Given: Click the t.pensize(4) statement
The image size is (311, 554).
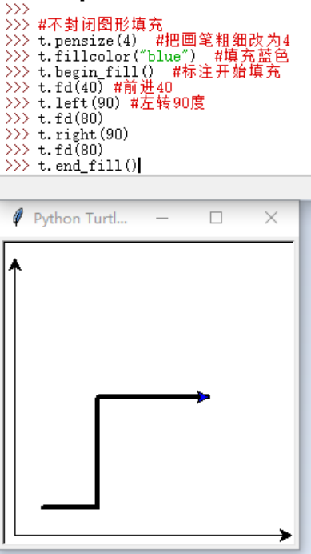Looking at the screenshot, I should (88, 41).
